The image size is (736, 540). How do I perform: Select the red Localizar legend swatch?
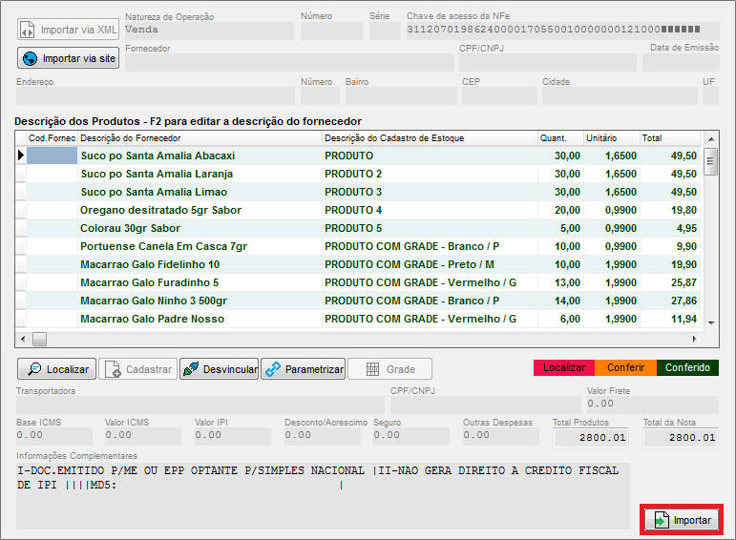click(x=563, y=367)
